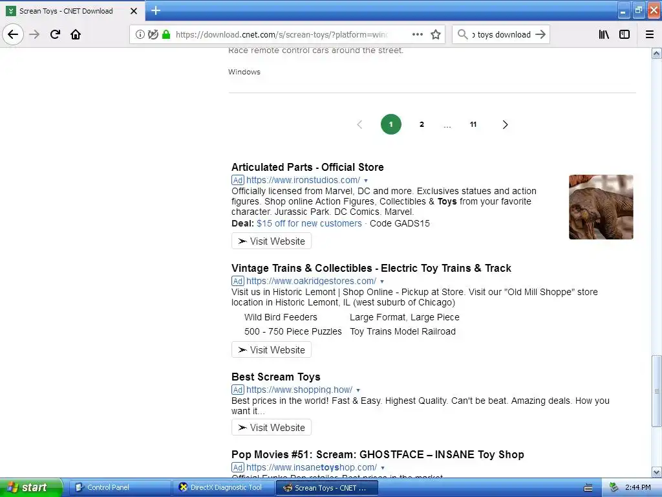Open the Firefox hamburger menu
Screen dimensions: 662x497
[650, 35]
